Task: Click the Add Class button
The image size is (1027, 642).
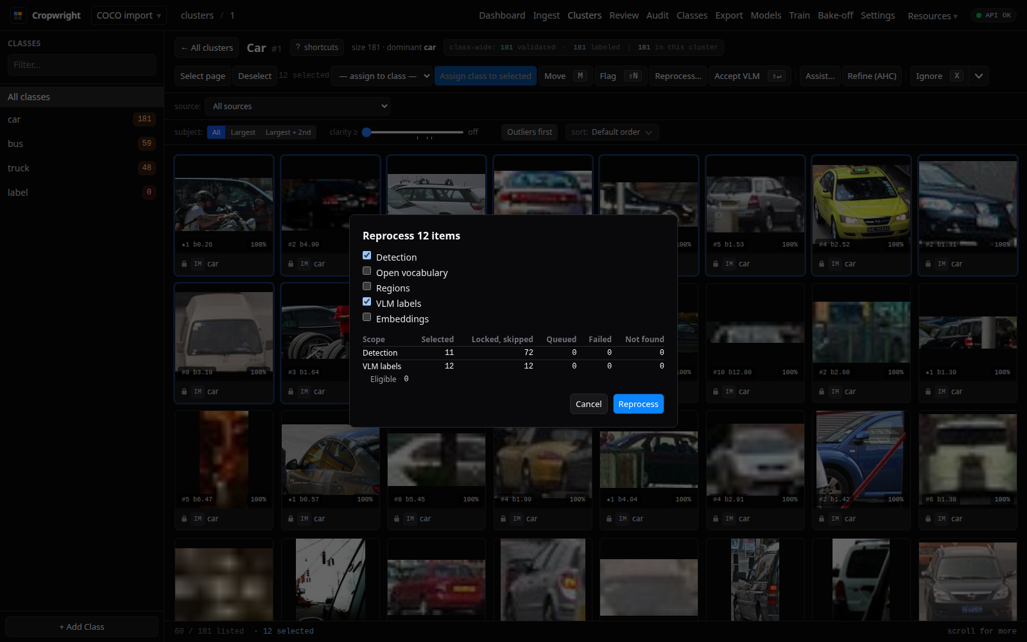Action: pos(82,627)
